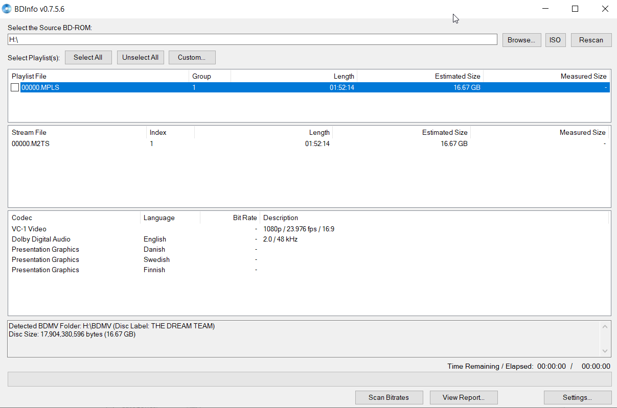
Task: Minimize the BDInfo window
Action: point(545,9)
